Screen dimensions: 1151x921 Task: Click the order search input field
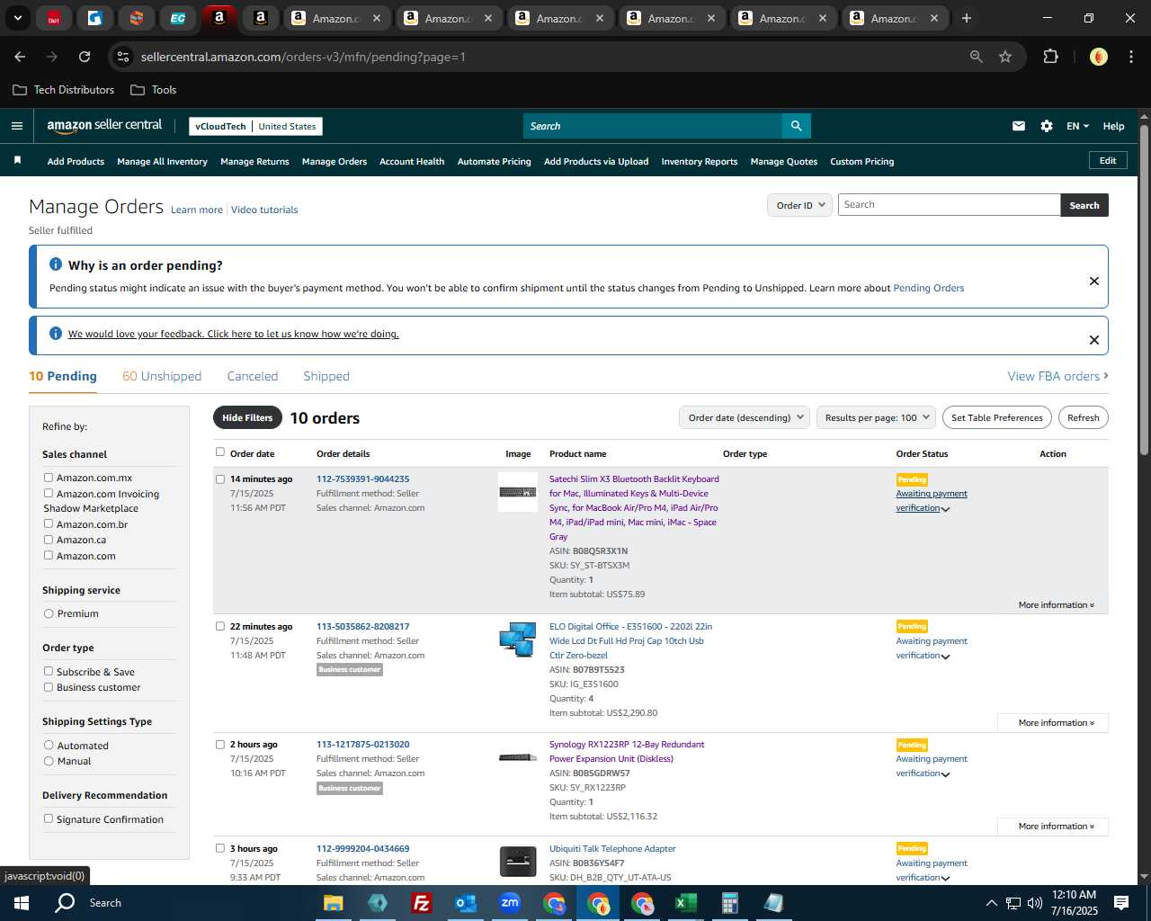949,205
